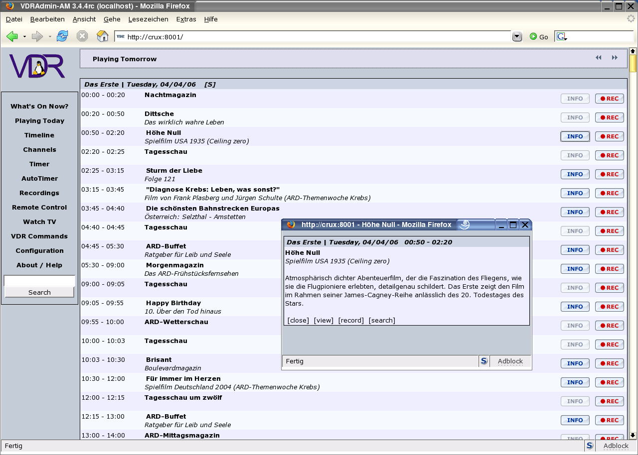Screen dimensions: 638x455
Task: Click the sidebar search text field
Action: (x=39, y=281)
